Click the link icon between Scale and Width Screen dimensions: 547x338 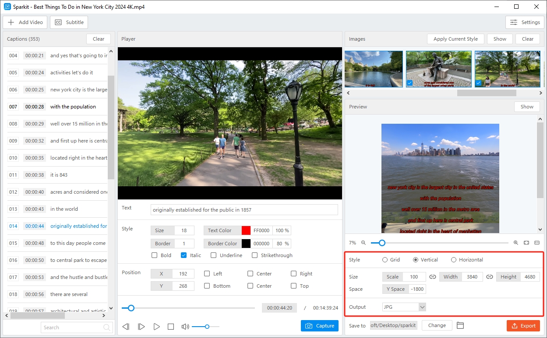click(432, 276)
